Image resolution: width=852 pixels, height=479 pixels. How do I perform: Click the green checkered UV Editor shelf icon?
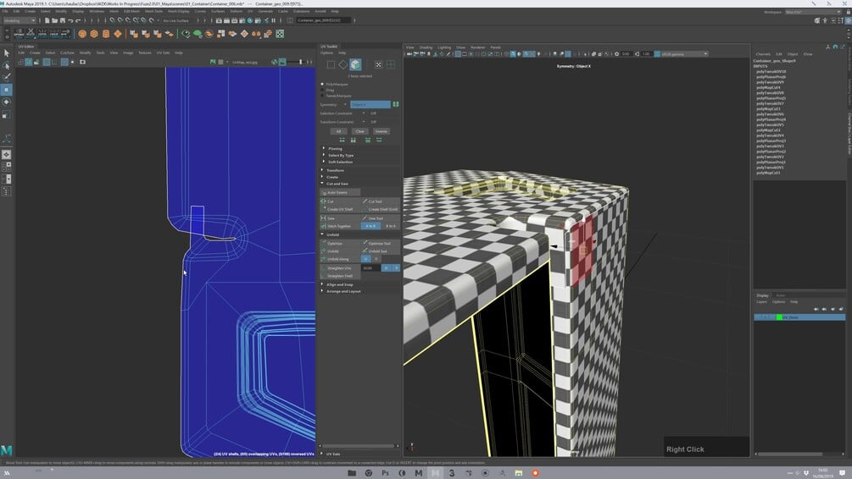point(280,34)
